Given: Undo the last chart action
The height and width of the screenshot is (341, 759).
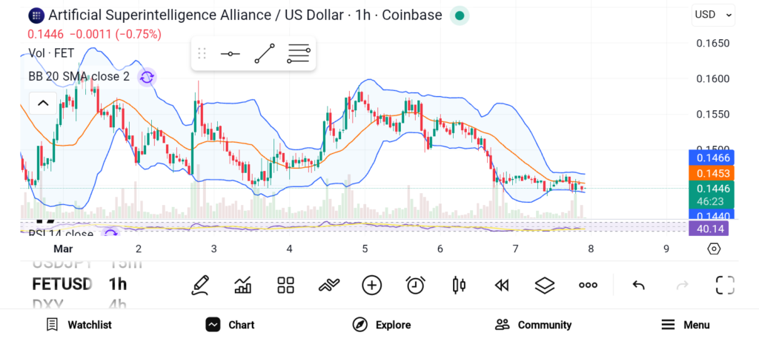Looking at the screenshot, I should tap(637, 285).
